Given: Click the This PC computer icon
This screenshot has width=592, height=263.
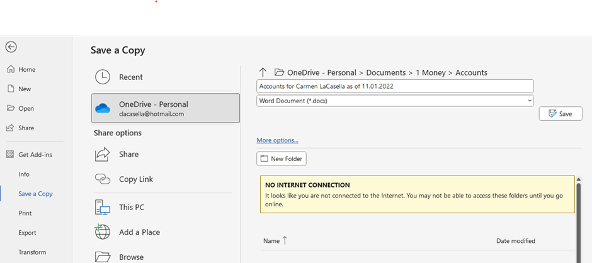Looking at the screenshot, I should 102,207.
